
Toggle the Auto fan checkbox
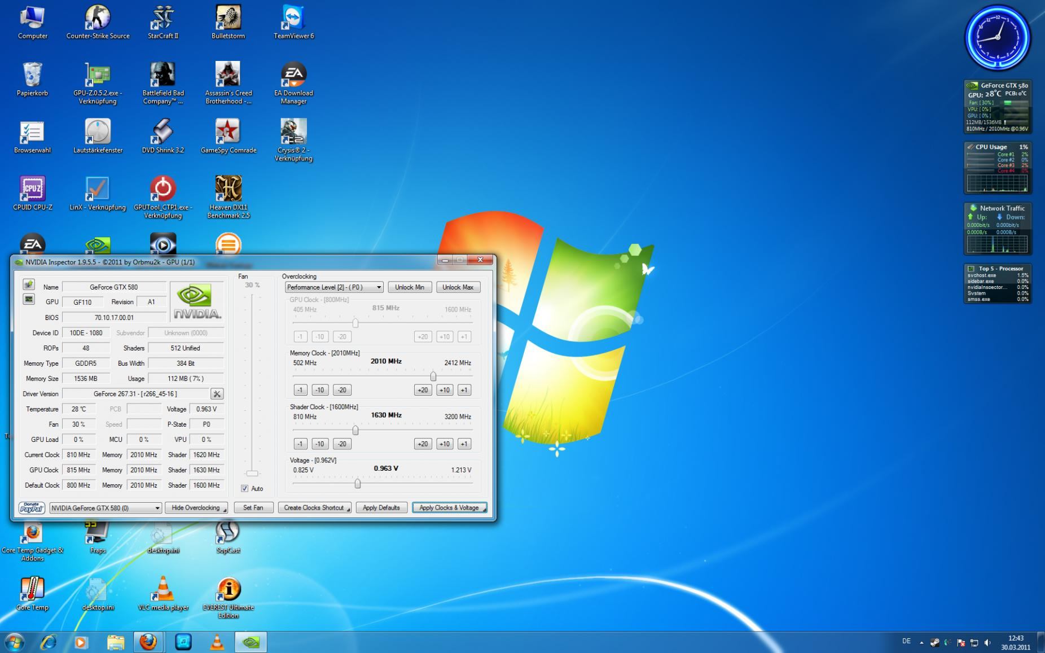coord(244,489)
